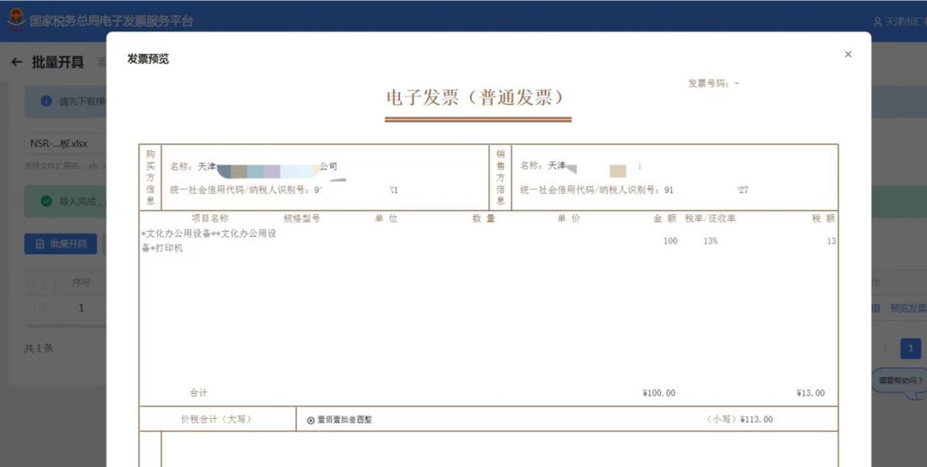927x467 pixels.
Task: Click the blue info icon in download notice
Action: [x=45, y=101]
